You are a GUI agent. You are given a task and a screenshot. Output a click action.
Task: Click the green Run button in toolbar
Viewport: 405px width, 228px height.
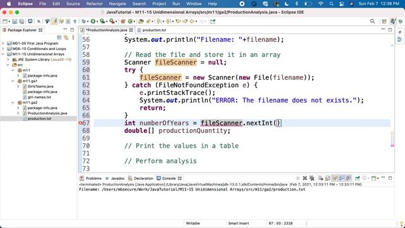[93, 22]
